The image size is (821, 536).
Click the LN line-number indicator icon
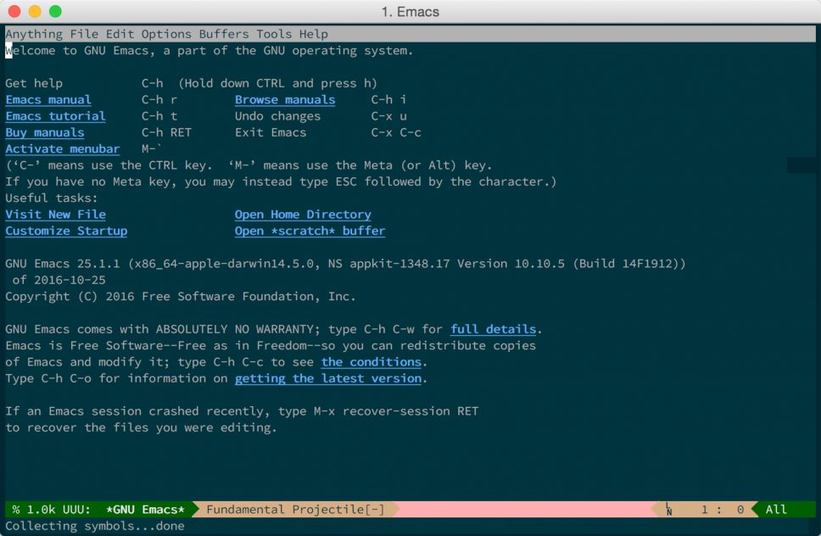click(x=668, y=510)
